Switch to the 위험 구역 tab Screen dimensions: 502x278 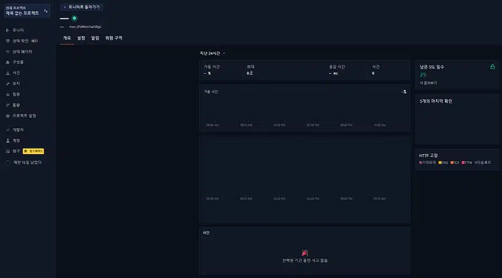point(114,38)
